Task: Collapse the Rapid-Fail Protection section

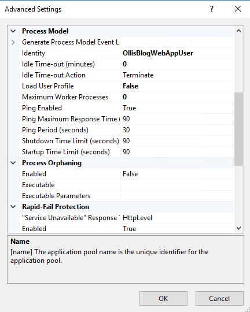Action: 13,207
